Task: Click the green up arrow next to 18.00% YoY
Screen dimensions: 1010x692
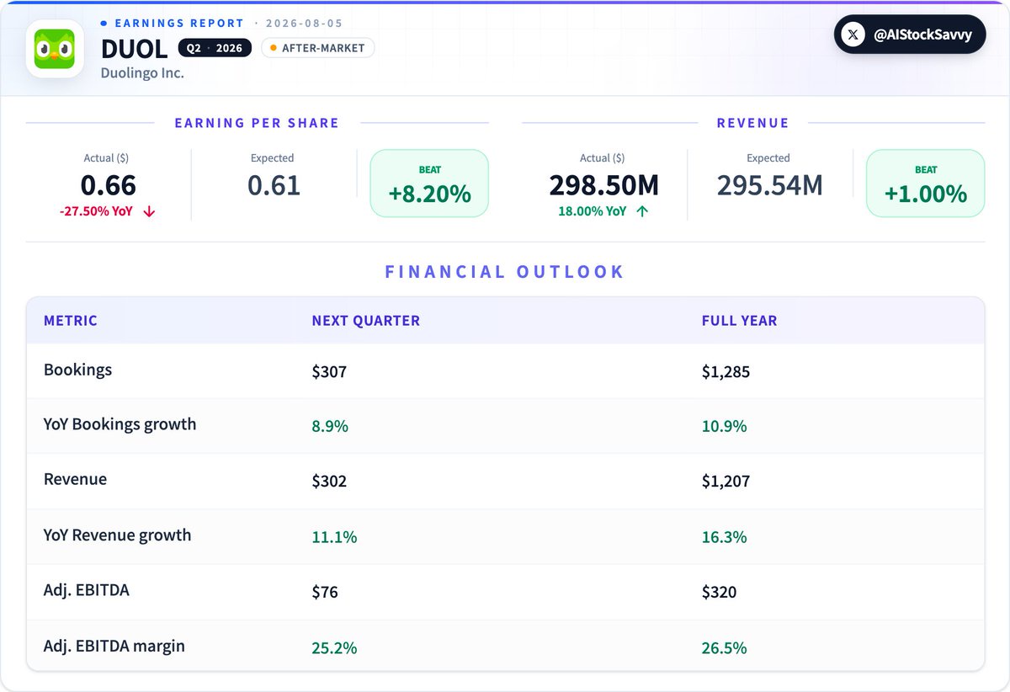Action: [642, 211]
